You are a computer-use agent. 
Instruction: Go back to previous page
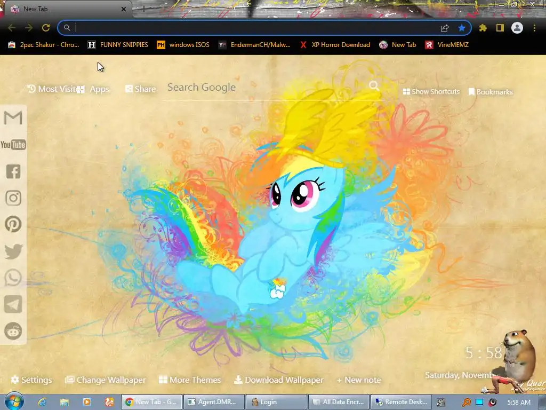[12, 28]
